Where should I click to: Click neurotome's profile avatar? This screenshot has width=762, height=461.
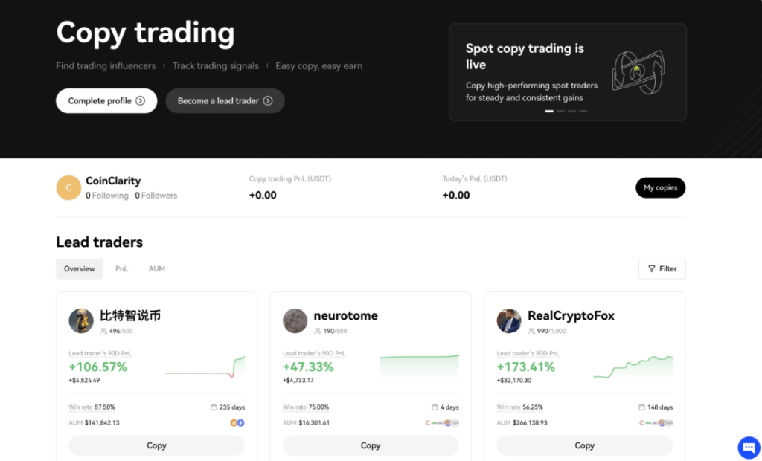(x=295, y=320)
